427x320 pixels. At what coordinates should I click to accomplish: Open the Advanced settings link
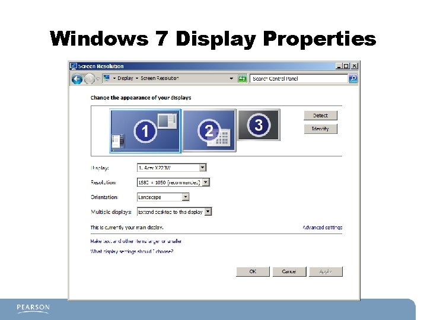(x=323, y=227)
